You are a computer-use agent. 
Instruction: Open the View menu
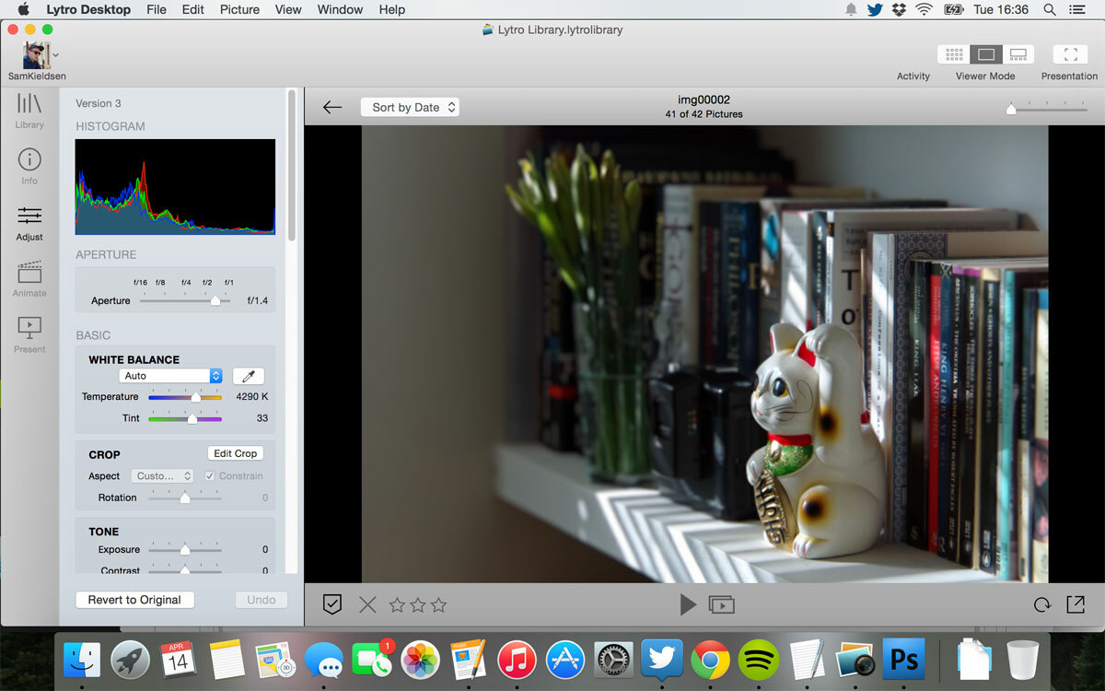[x=288, y=9]
